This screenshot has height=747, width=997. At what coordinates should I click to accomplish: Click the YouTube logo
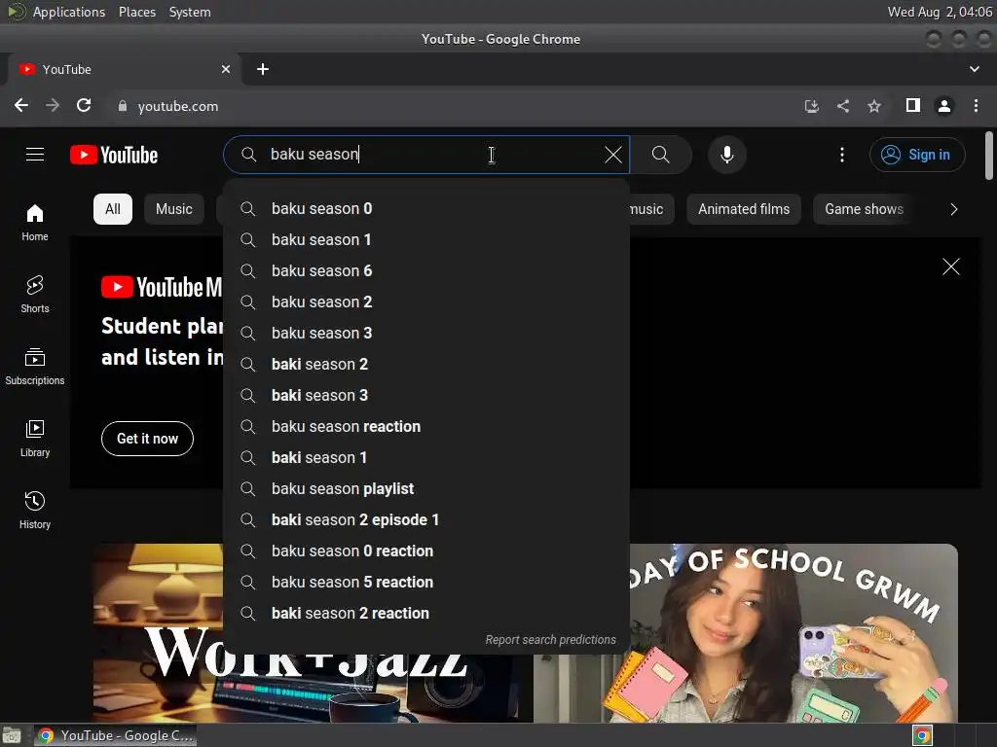114,155
